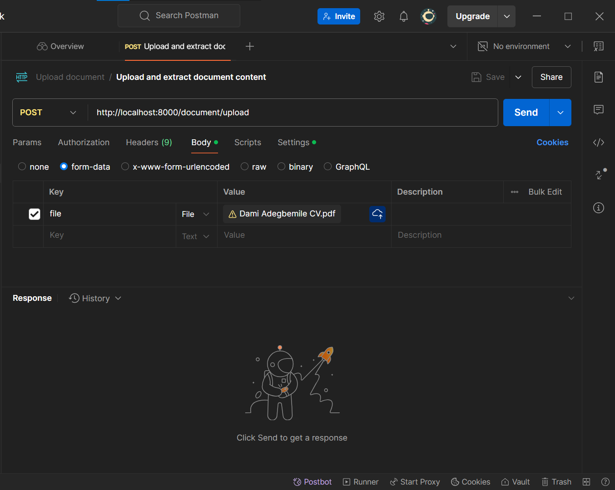This screenshot has width=615, height=490.
Task: Open the documentation icon in right sidebar
Action: pos(599,77)
